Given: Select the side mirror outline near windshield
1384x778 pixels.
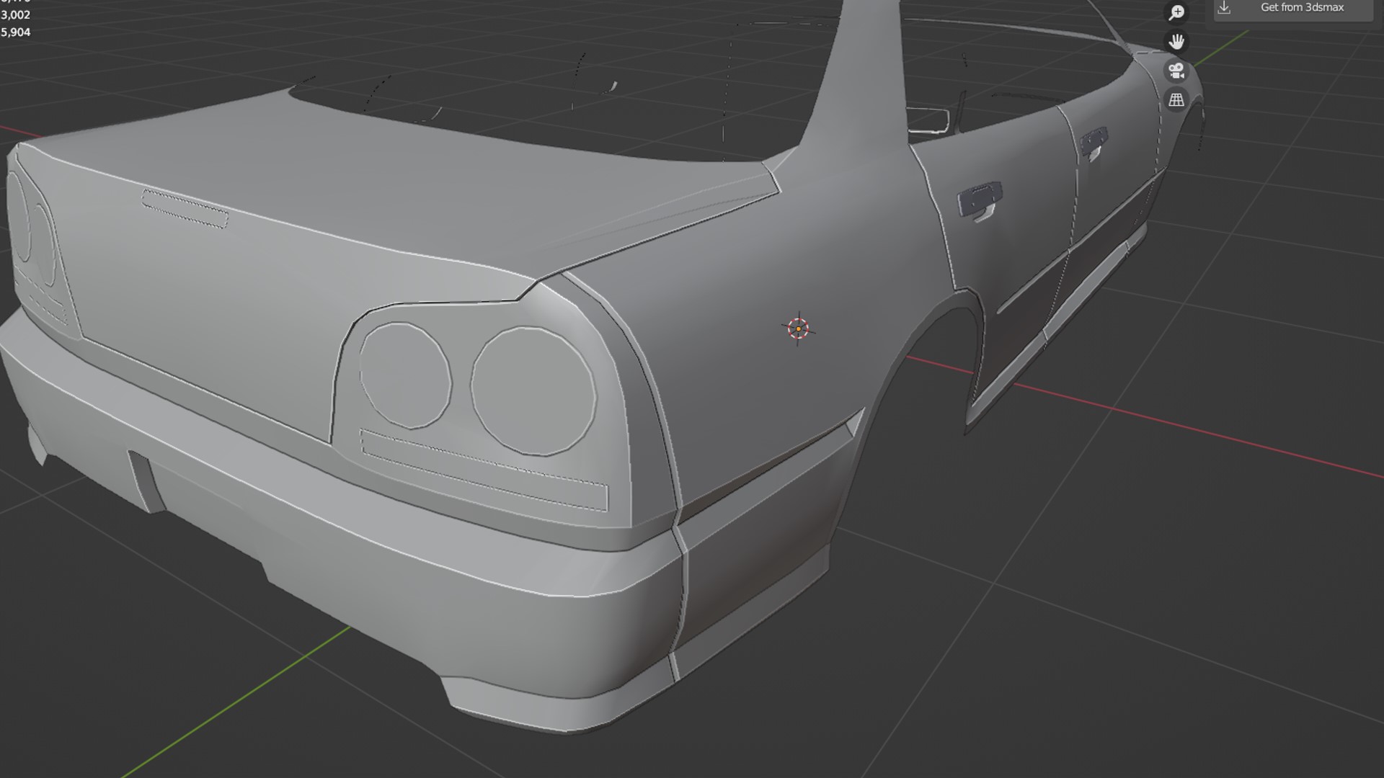Looking at the screenshot, I should pos(928,120).
